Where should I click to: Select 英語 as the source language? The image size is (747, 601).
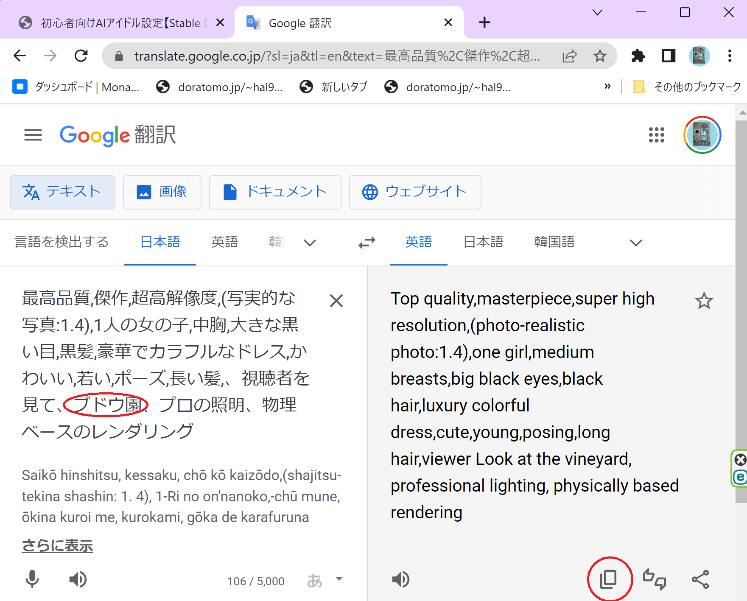225,242
